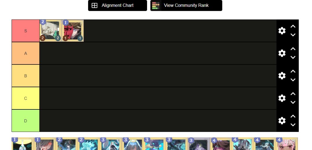Pick the pink-haired character thumbnail in the pool

coord(287,144)
